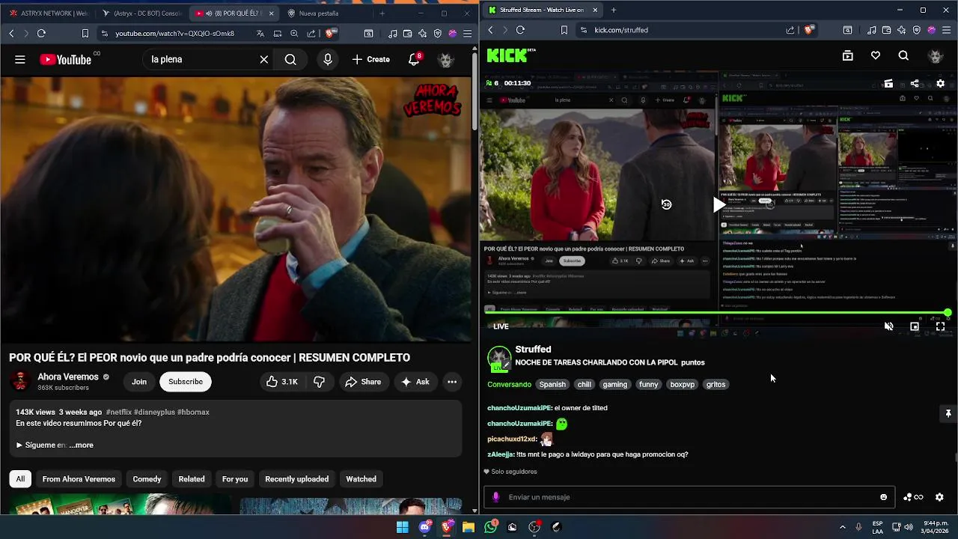
Task: Open more actions ellipsis under video
Action: [452, 382]
